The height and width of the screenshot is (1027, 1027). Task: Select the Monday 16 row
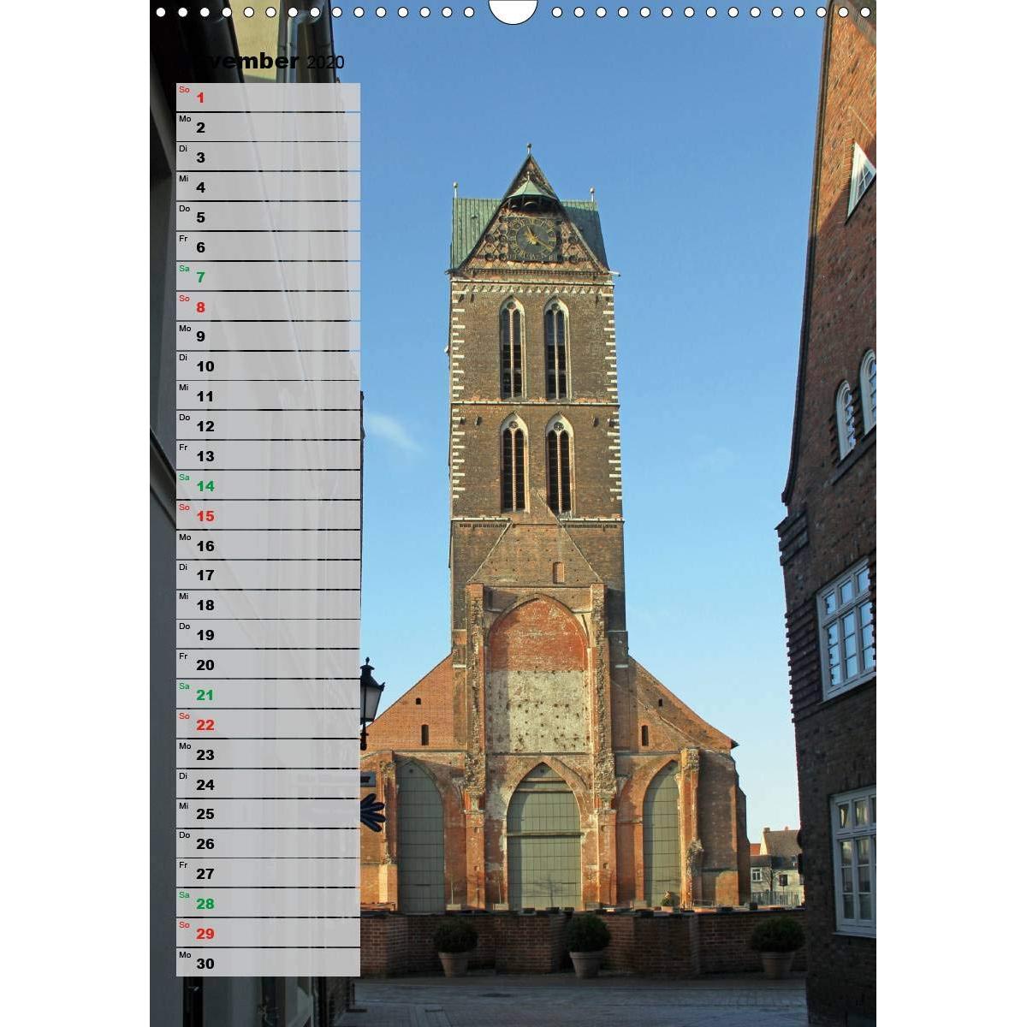(268, 545)
